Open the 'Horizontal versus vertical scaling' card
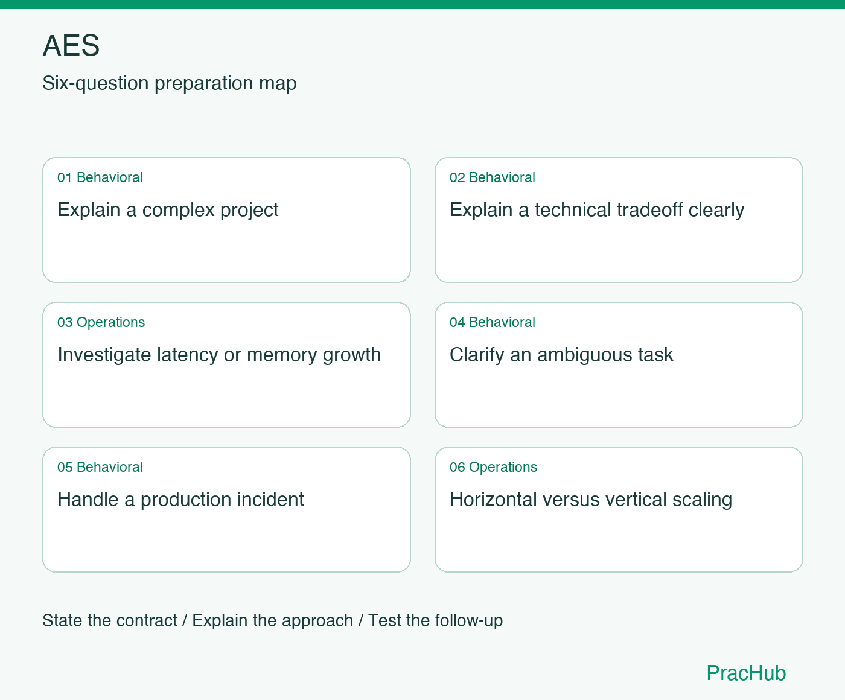 coord(619,509)
